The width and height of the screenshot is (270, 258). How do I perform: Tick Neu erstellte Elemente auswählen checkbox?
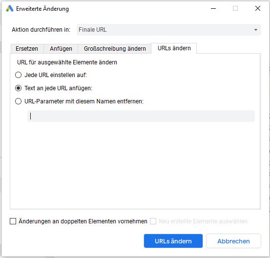point(153,221)
